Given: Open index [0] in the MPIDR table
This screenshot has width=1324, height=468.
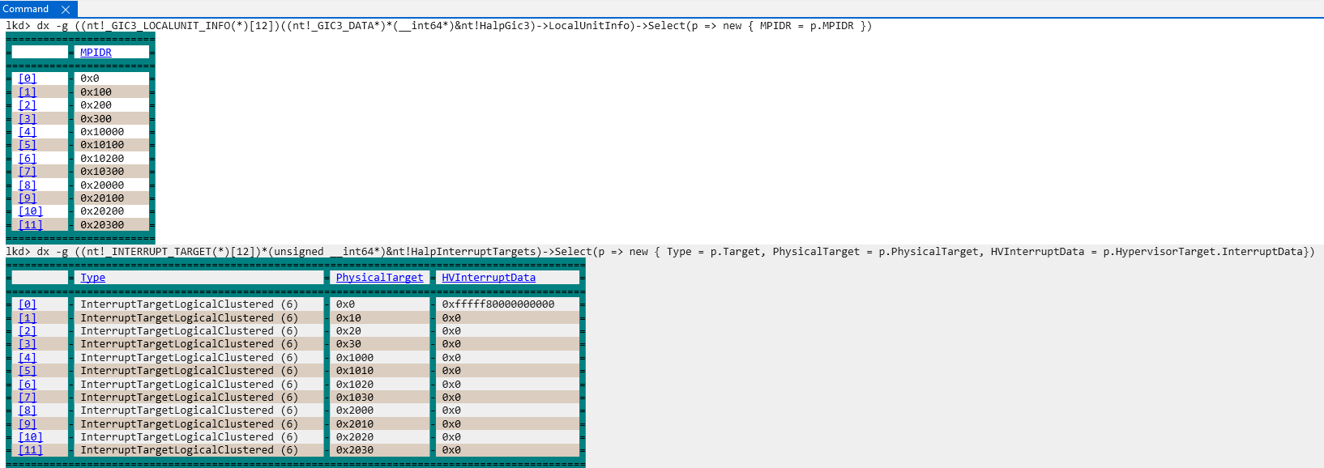Looking at the screenshot, I should pyautogui.click(x=28, y=79).
